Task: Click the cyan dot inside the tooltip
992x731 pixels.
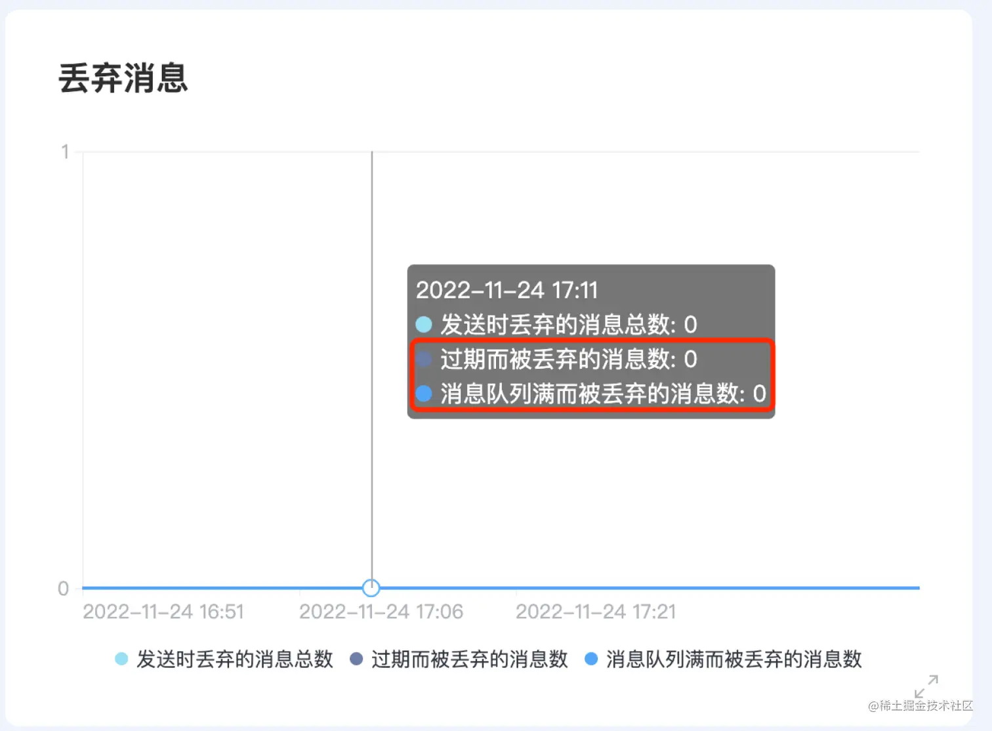Action: click(x=424, y=324)
